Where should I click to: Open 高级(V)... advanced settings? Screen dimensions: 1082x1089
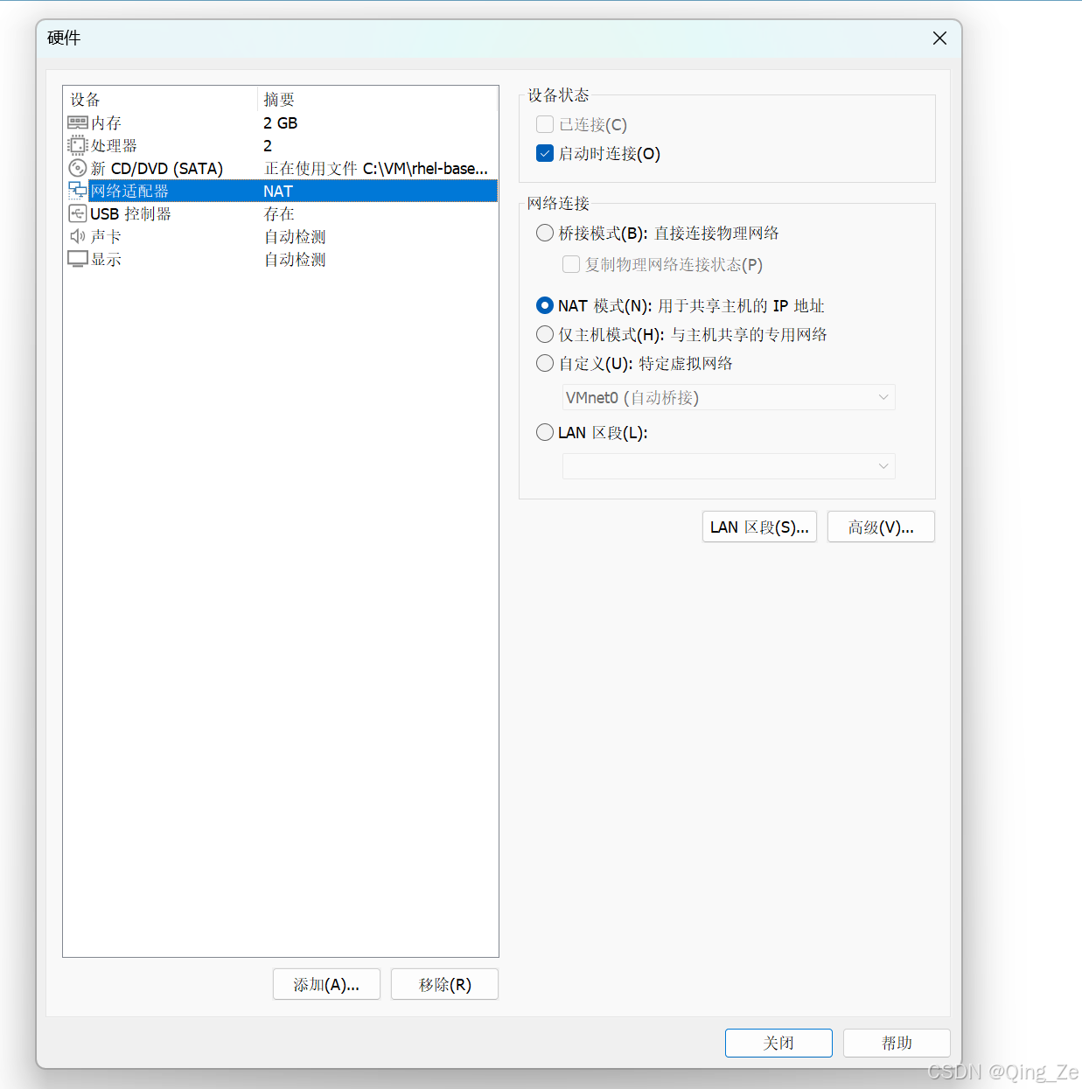(881, 527)
